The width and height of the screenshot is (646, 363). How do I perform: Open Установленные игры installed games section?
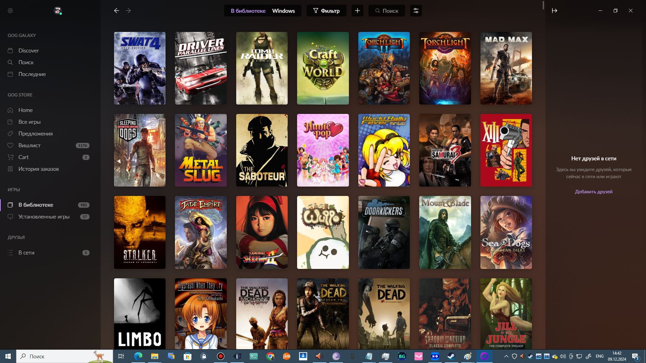pos(44,217)
